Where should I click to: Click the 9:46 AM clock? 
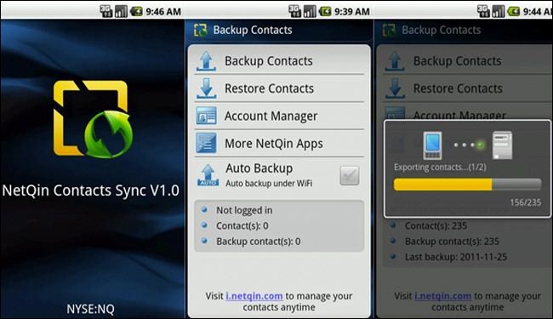(x=163, y=12)
